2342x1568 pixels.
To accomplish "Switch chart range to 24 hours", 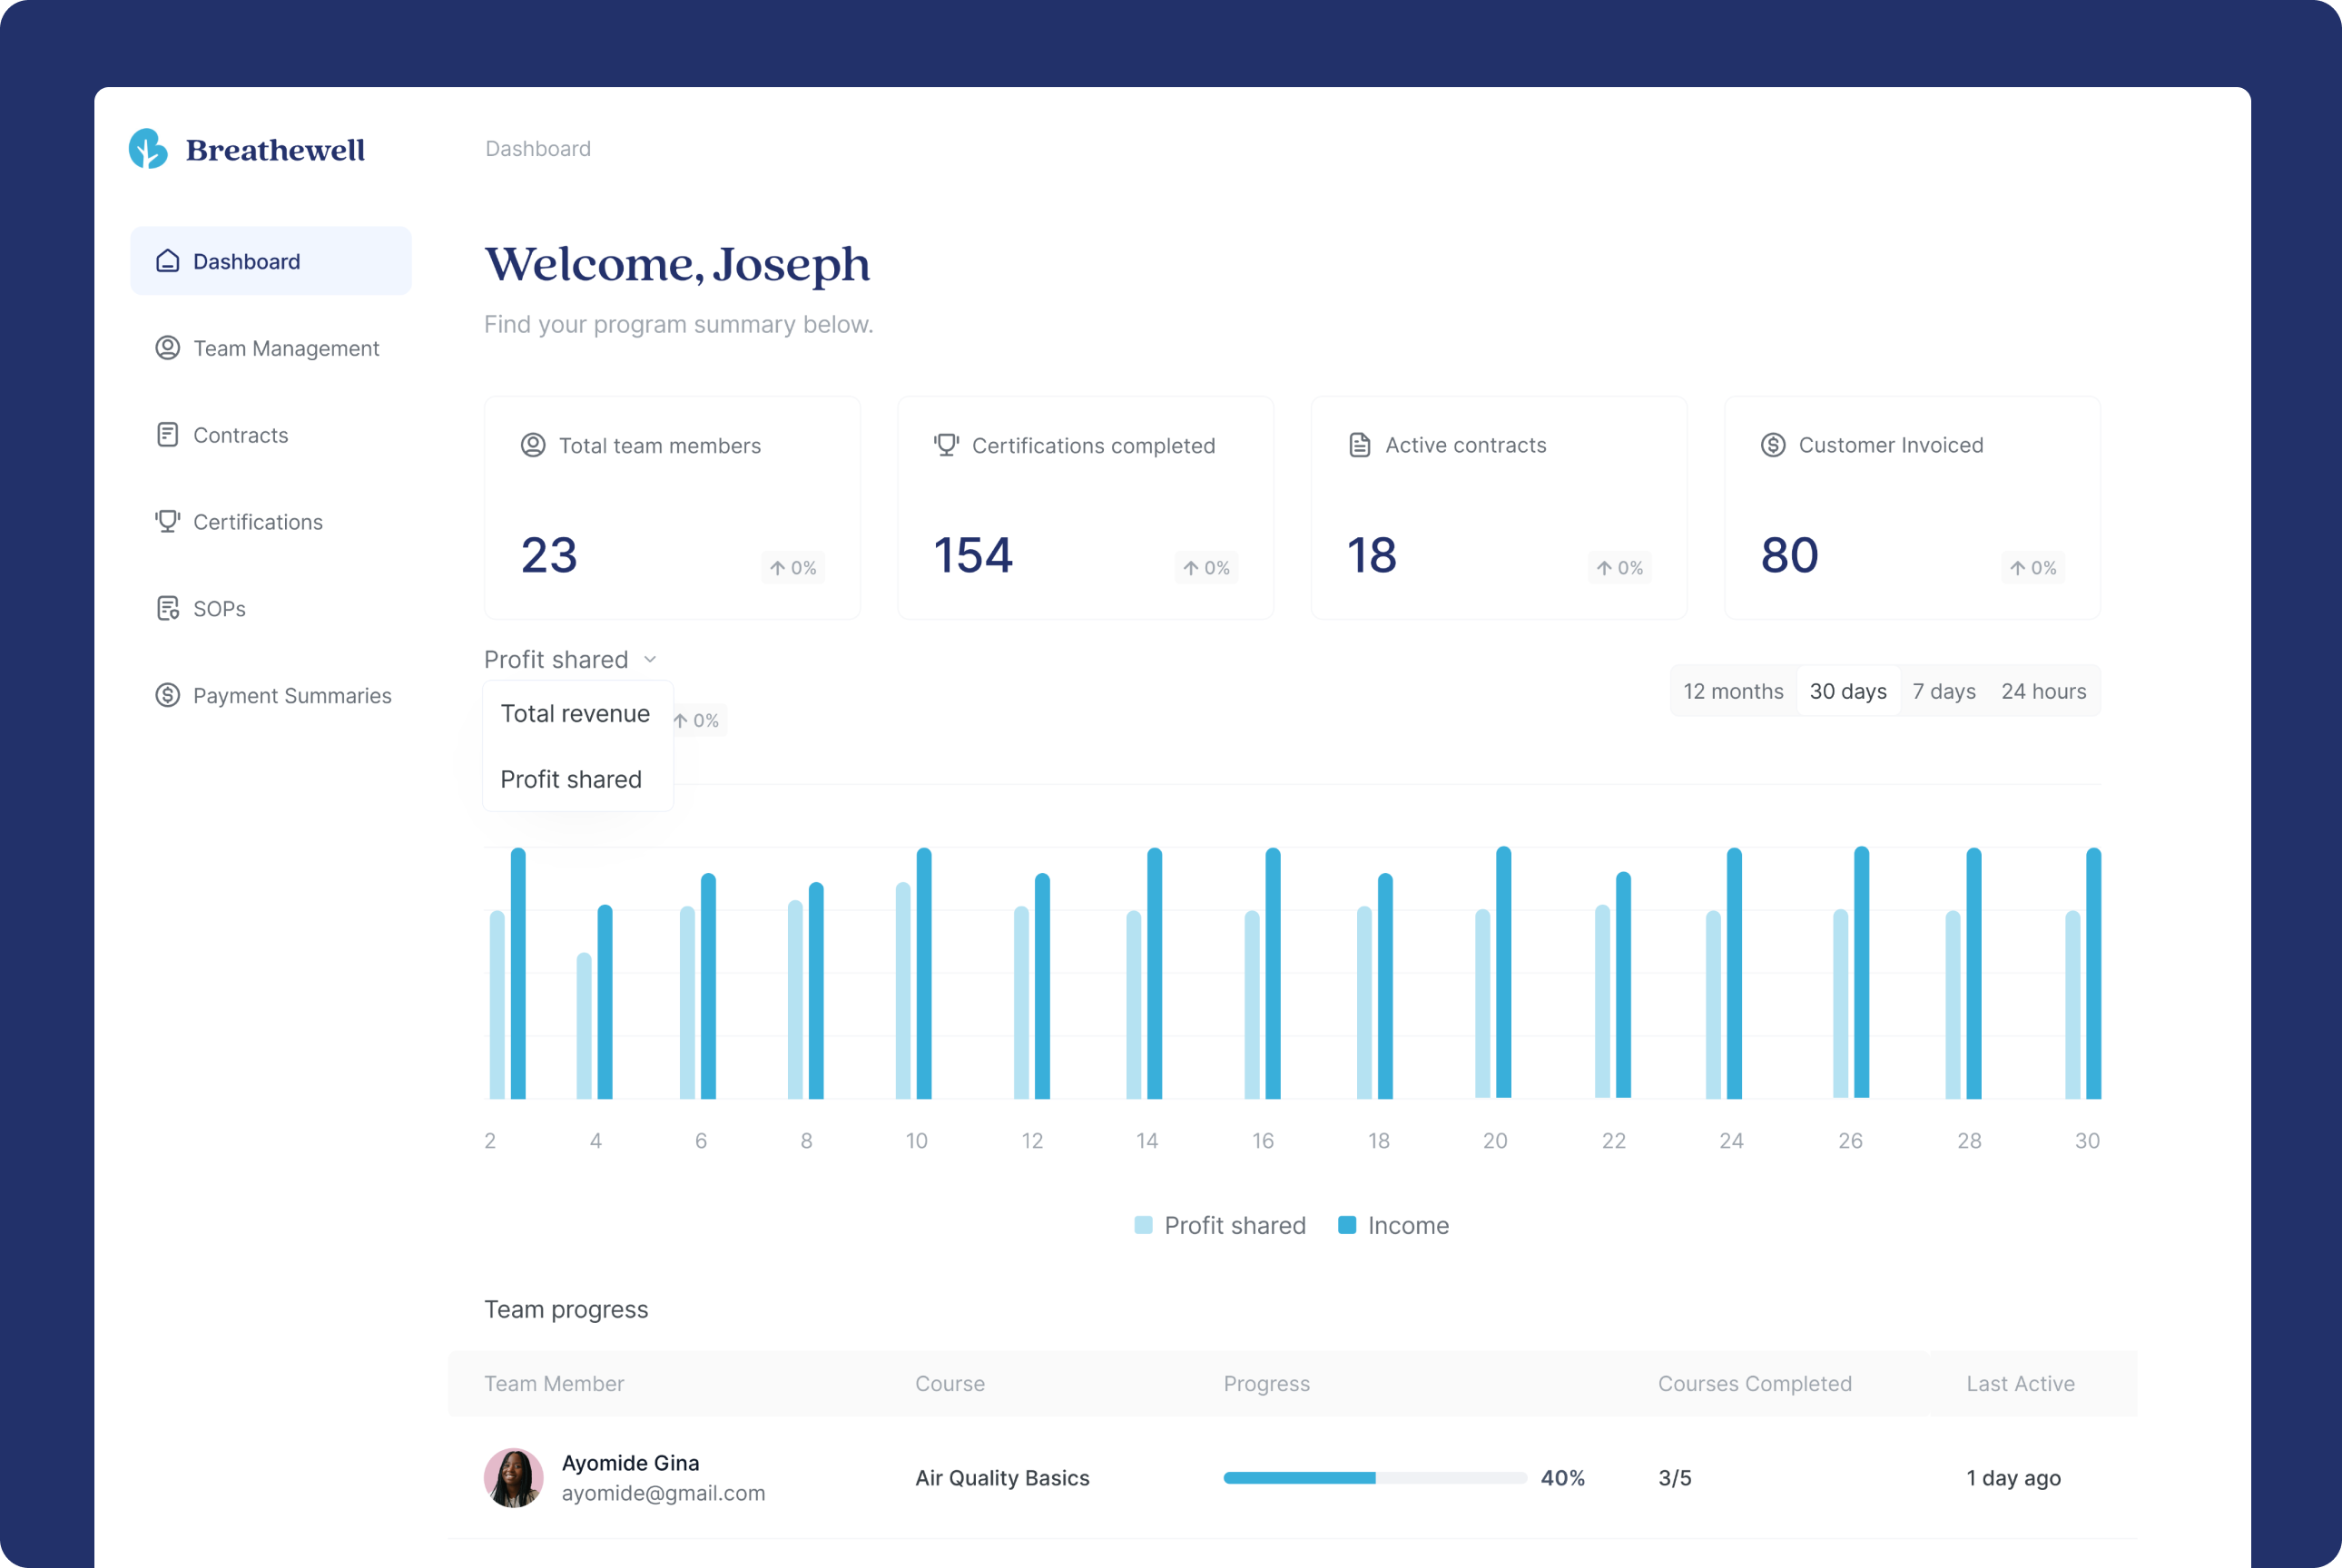I will (x=2042, y=691).
